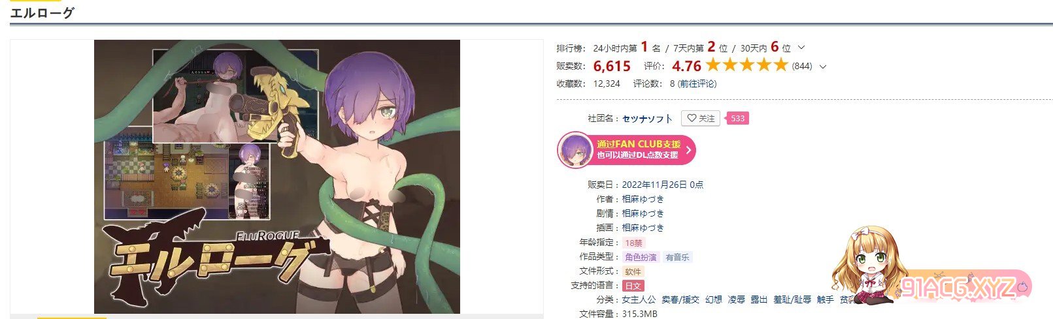Viewport: 1053px width, 319px height.
Task: Click the release date 2022年11月26日 link
Action: click(x=654, y=185)
